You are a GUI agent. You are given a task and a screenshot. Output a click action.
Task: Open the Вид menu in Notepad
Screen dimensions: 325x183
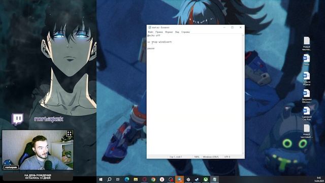[x=177, y=32]
